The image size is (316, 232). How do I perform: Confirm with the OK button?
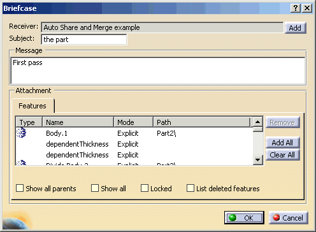[x=244, y=217]
